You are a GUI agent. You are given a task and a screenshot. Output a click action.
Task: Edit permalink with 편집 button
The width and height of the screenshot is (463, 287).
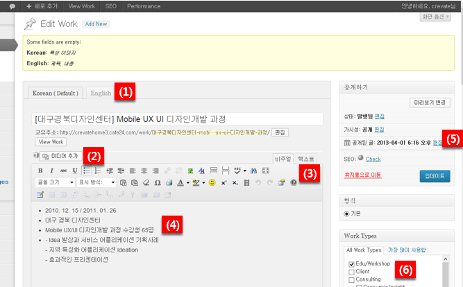(280, 132)
